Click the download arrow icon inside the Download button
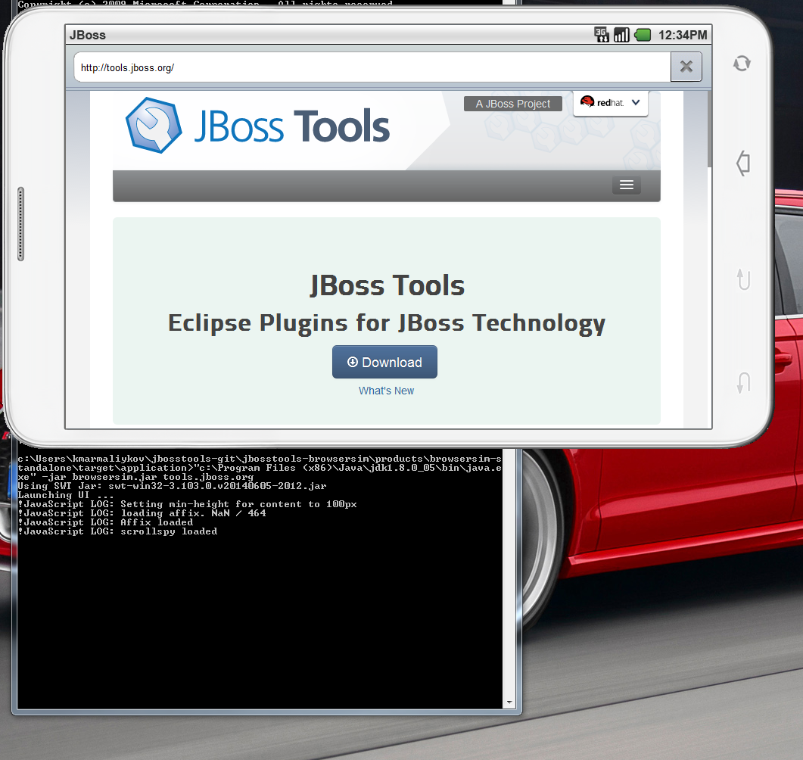 [353, 362]
